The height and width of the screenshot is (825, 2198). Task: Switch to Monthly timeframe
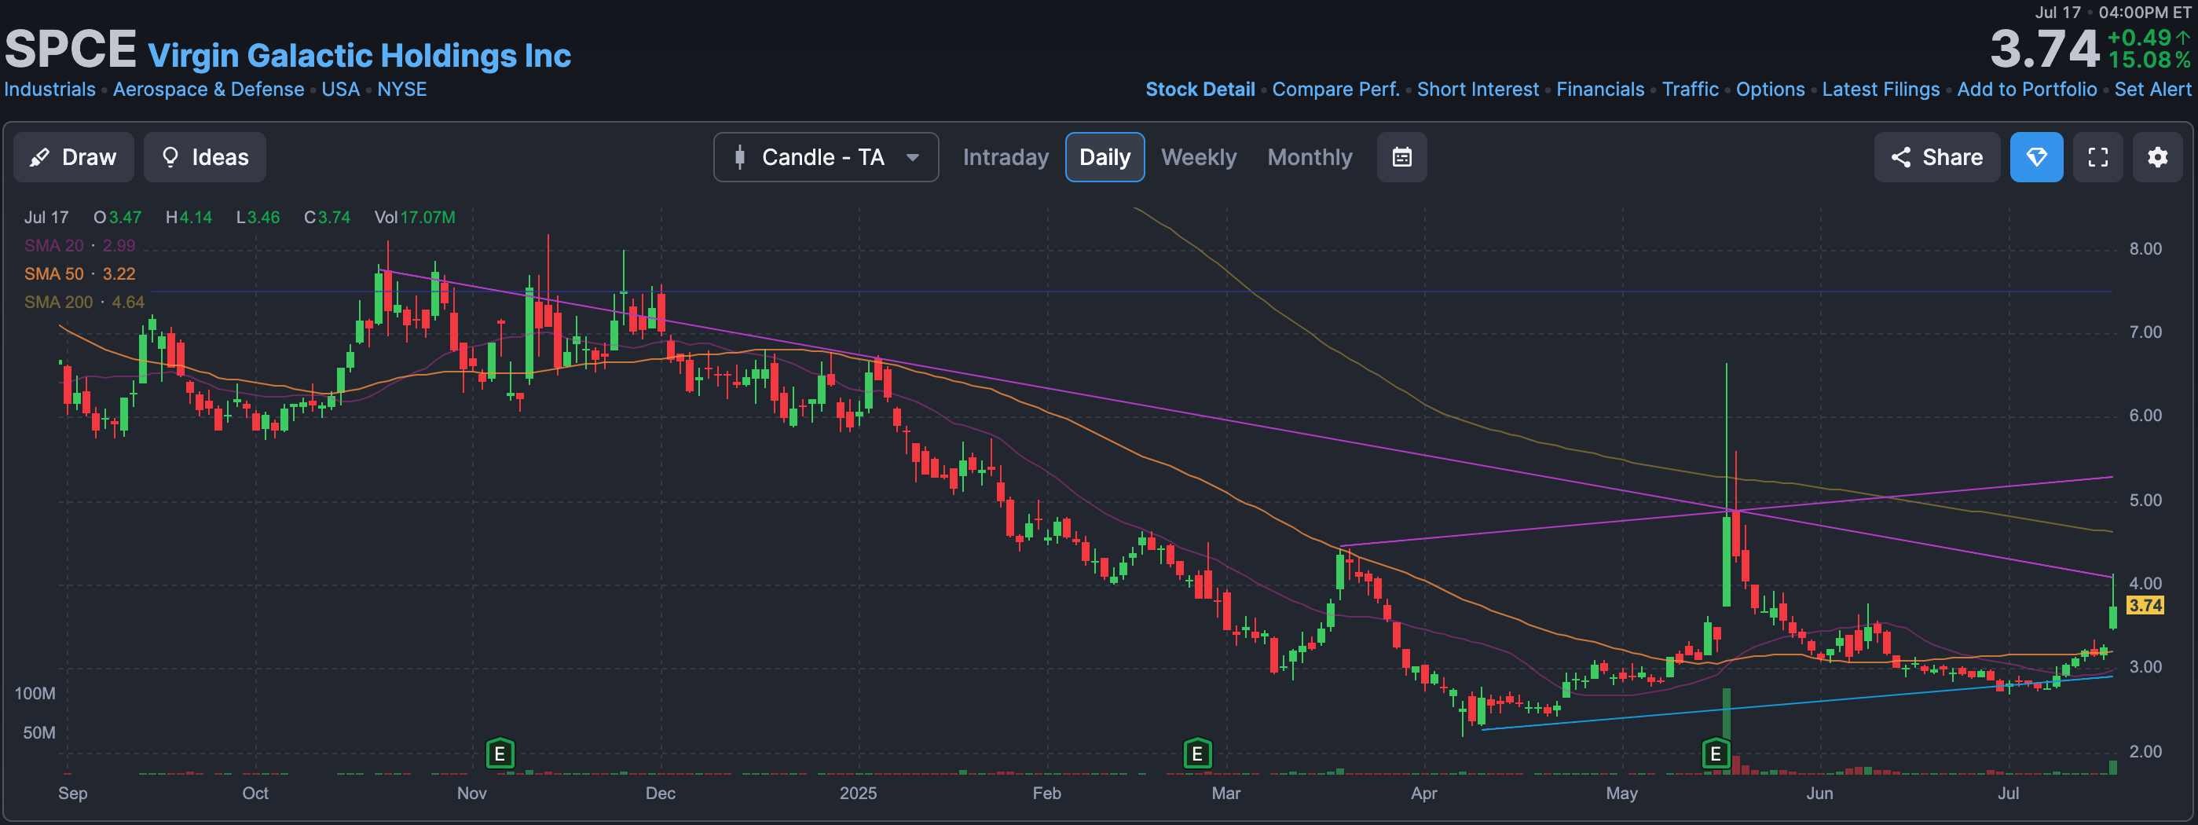pyautogui.click(x=1310, y=157)
